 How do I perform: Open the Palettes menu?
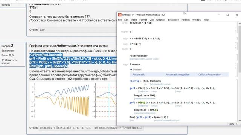[186, 20]
